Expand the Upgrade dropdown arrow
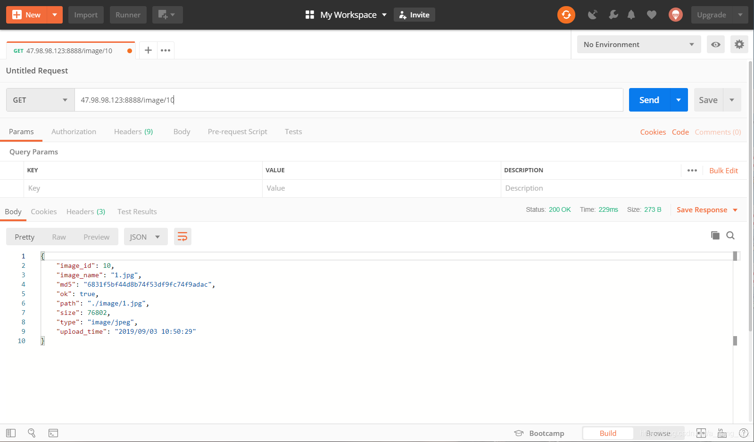This screenshot has height=442, width=754. [740, 15]
